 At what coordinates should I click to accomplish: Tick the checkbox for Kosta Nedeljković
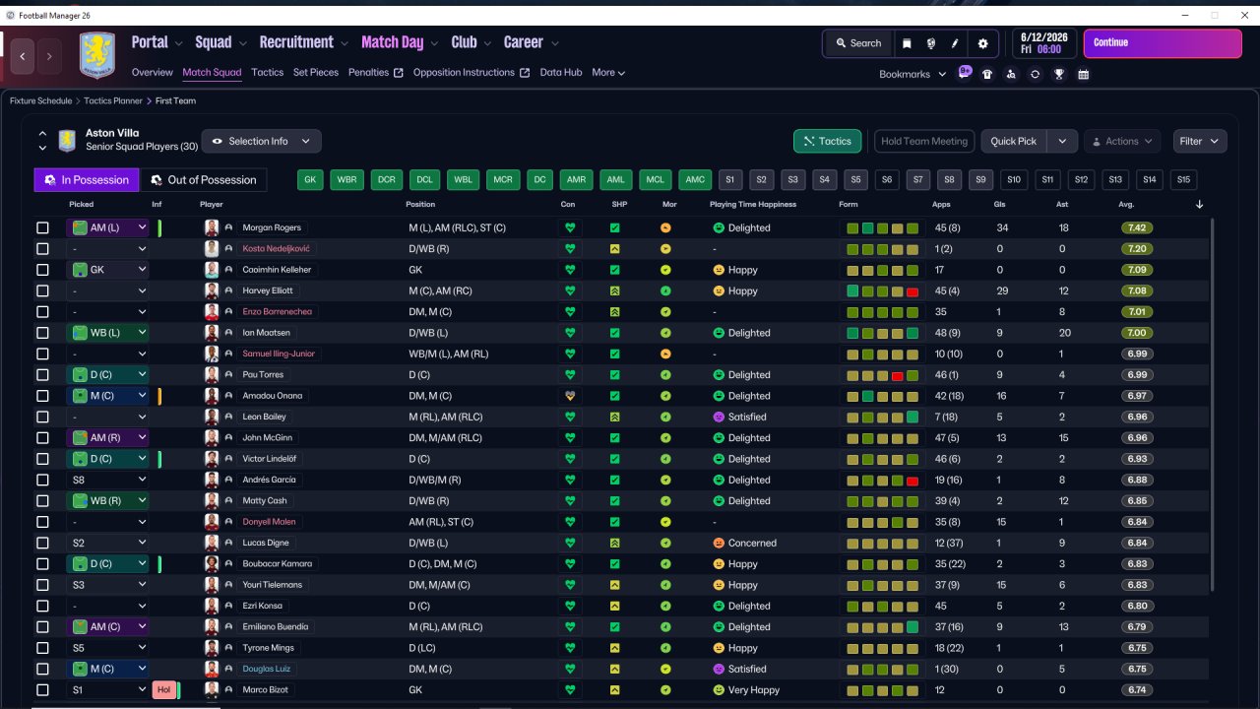pos(42,249)
